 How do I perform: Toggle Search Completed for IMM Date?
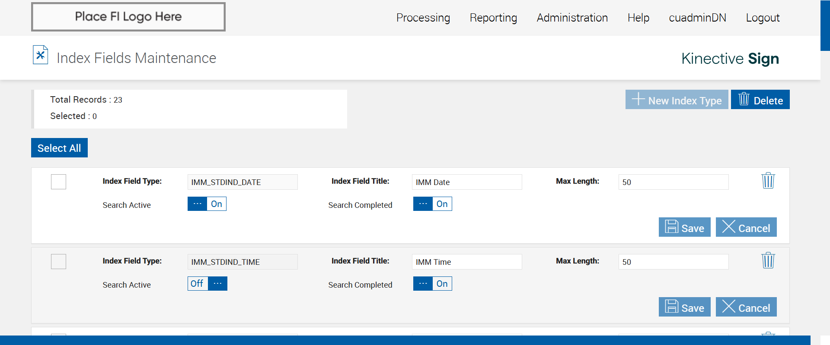432,204
